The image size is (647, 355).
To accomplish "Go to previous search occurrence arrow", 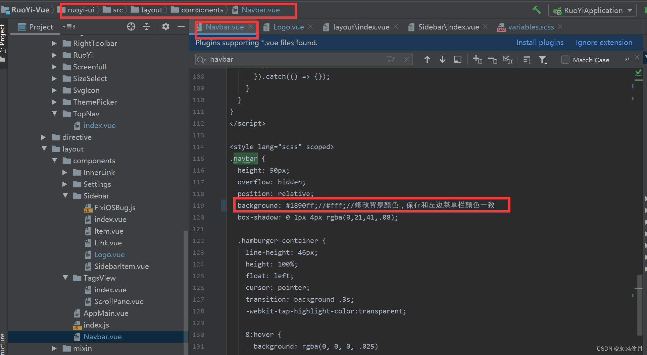I will [427, 60].
